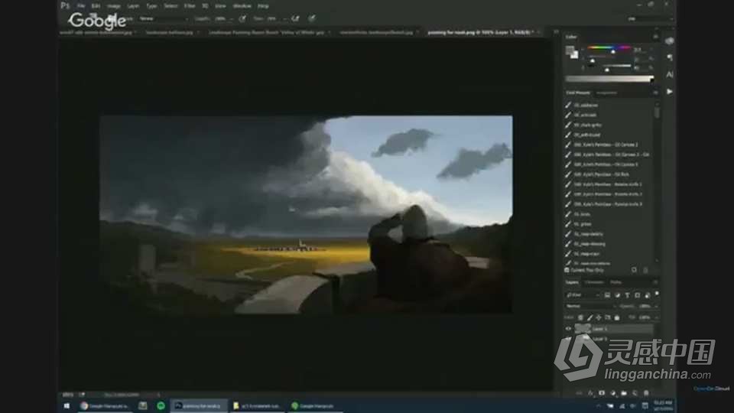The image size is (734, 413).
Task: Enable airbrush build-up icon in options bar
Action: [x=295, y=18]
